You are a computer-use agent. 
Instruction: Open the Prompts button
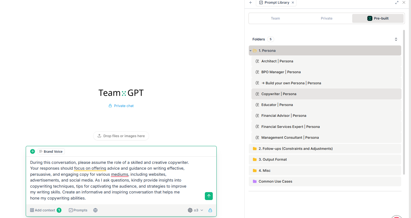coord(78,210)
